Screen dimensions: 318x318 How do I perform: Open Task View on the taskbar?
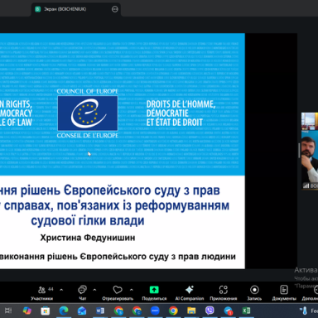[x=8, y=311]
